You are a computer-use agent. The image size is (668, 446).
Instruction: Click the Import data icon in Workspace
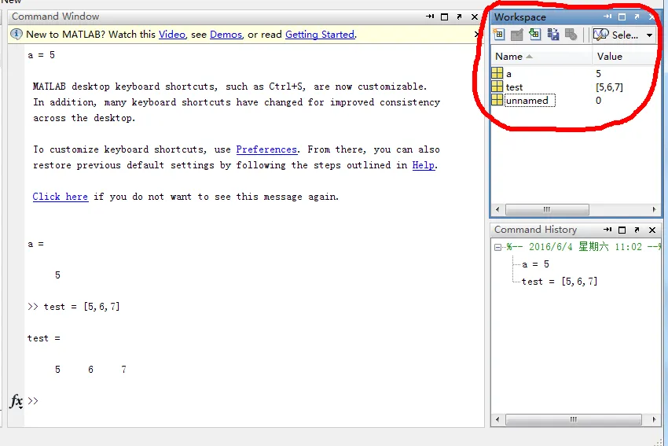534,35
